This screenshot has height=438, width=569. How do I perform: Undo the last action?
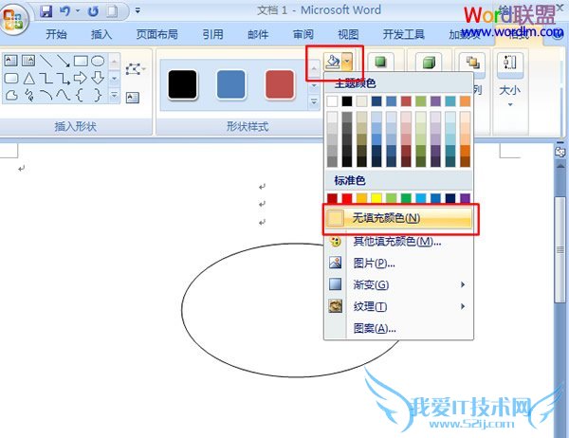pyautogui.click(x=64, y=11)
